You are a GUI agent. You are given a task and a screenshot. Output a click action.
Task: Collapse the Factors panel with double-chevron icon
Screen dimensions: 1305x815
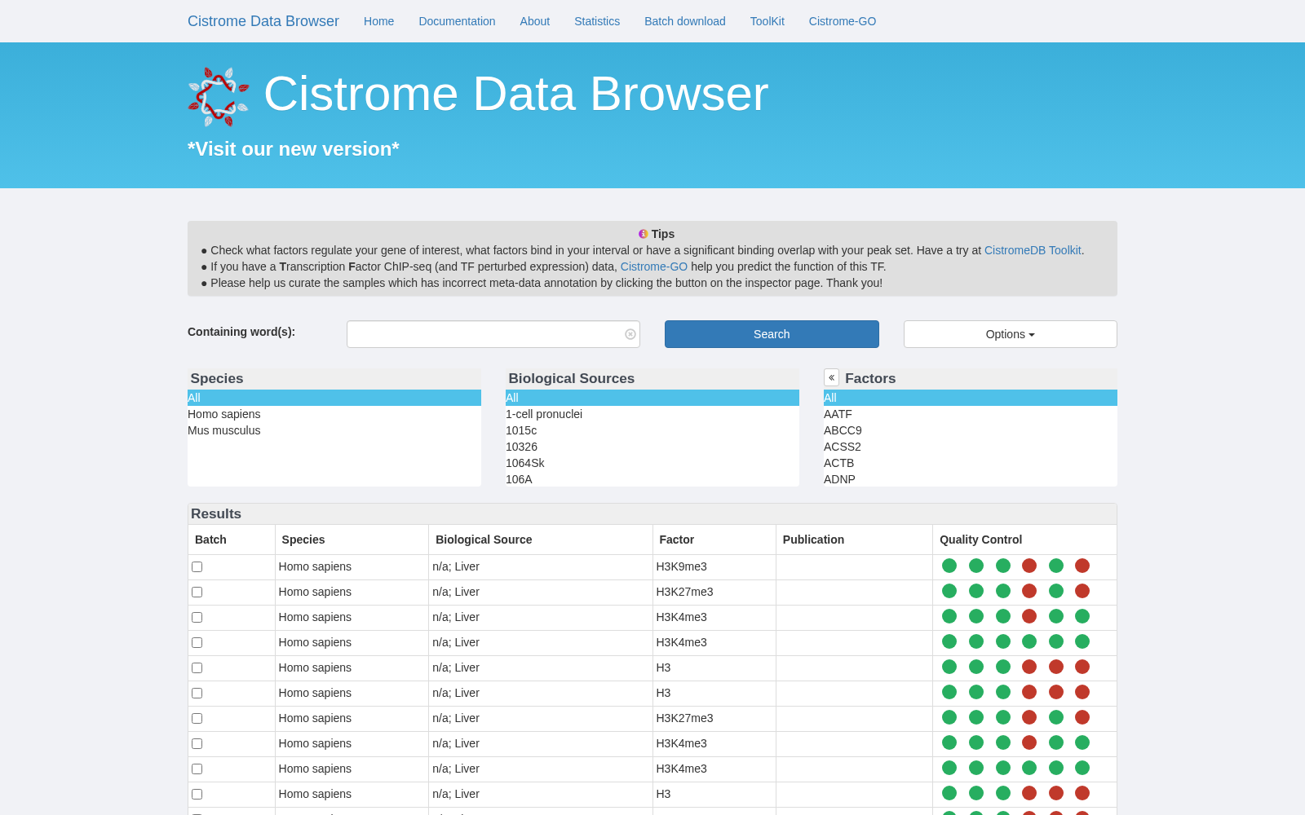[831, 377]
